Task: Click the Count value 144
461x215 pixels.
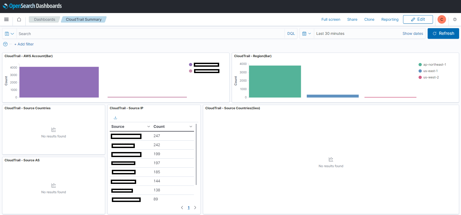Action: pos(157,181)
